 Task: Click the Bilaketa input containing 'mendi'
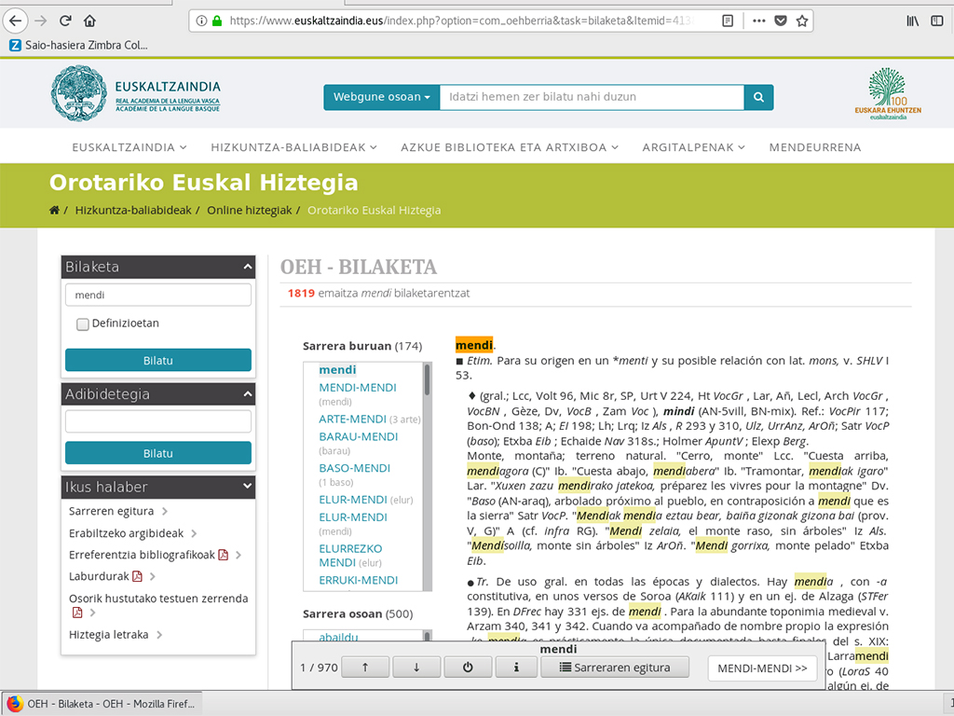[x=158, y=295]
